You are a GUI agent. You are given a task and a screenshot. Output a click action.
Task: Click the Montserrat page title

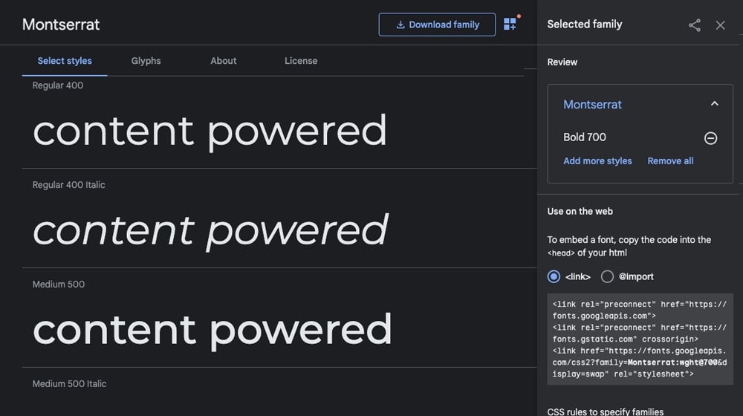tap(61, 25)
